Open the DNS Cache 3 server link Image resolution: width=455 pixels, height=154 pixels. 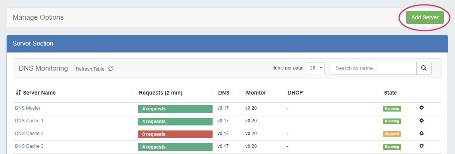click(29, 146)
